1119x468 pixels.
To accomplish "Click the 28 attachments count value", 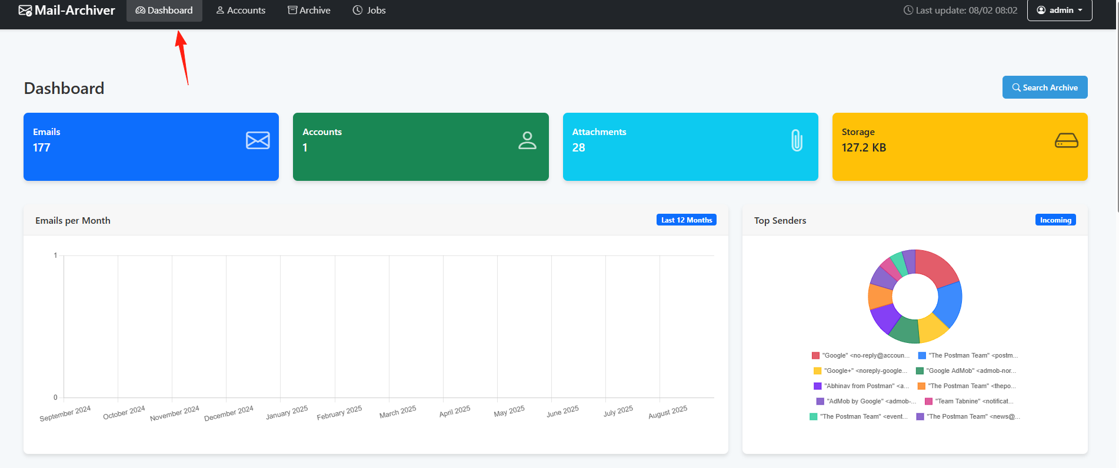I will click(579, 147).
